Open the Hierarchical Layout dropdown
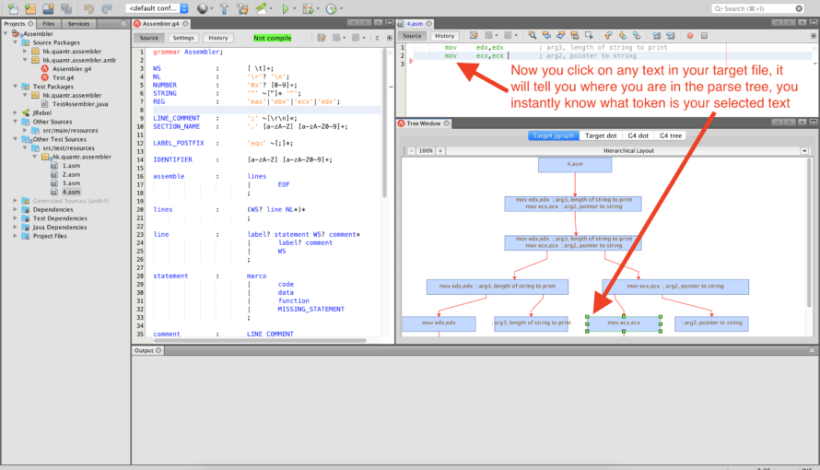The width and height of the screenshot is (820, 470). point(804,150)
